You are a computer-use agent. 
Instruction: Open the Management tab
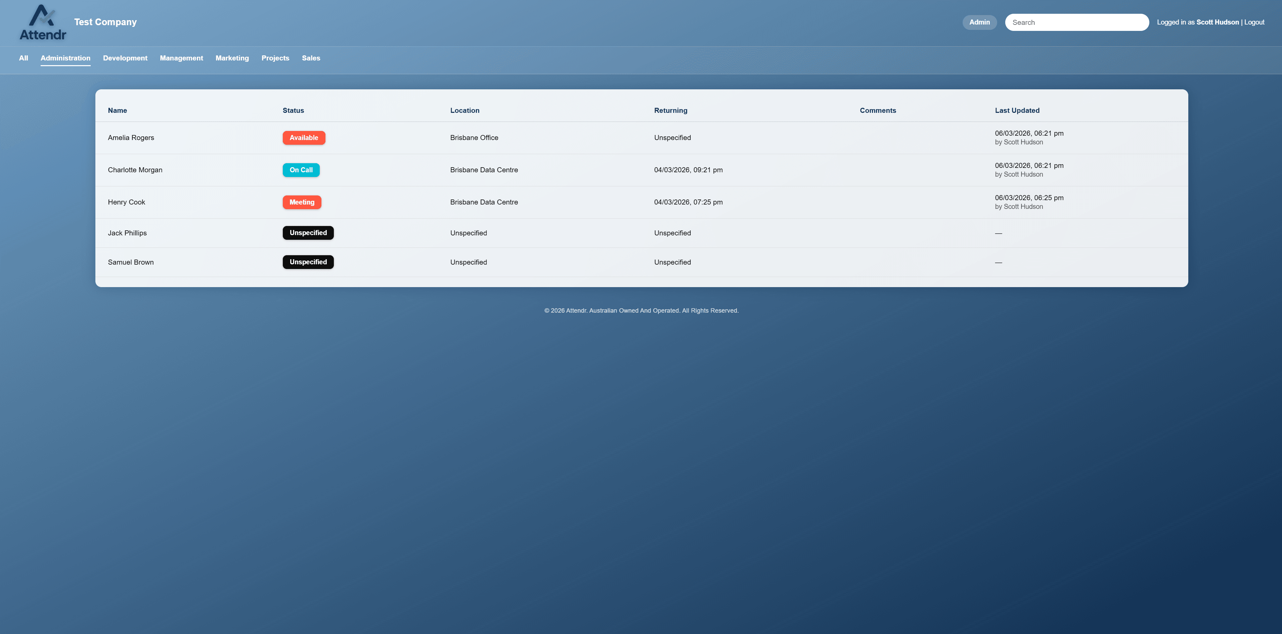(181, 58)
